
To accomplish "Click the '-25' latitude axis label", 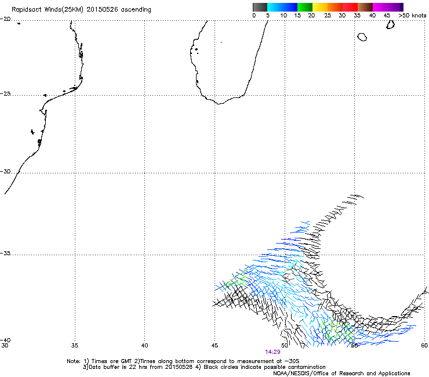I will [x=5, y=94].
